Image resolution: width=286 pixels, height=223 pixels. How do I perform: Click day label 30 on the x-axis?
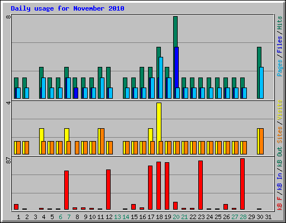click(x=260, y=217)
